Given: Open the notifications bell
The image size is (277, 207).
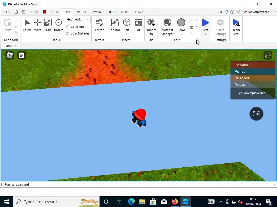Looking at the screenshot, I should [226, 12].
